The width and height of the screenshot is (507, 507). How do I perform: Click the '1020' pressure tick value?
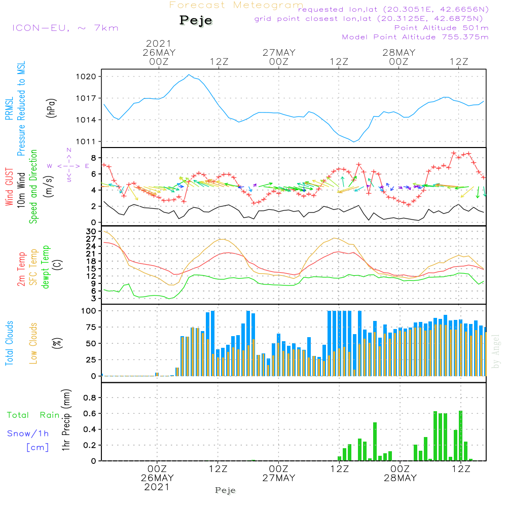[86, 77]
